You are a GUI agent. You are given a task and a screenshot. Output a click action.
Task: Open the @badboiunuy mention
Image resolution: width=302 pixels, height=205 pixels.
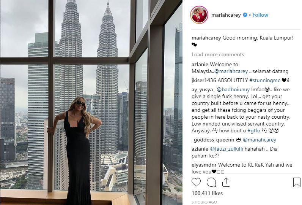[x=233, y=89]
